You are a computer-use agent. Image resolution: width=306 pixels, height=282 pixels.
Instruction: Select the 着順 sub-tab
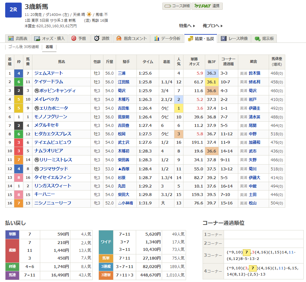49,47
